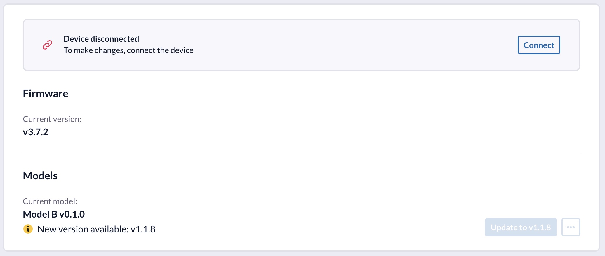Click the Firmware section heading
This screenshot has width=605, height=256.
[46, 93]
